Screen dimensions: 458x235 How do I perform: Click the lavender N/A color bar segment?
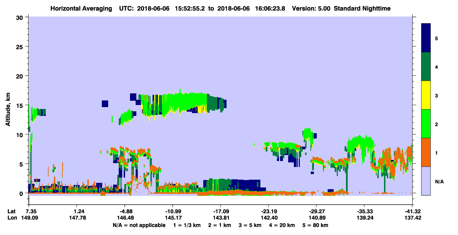[426, 181]
